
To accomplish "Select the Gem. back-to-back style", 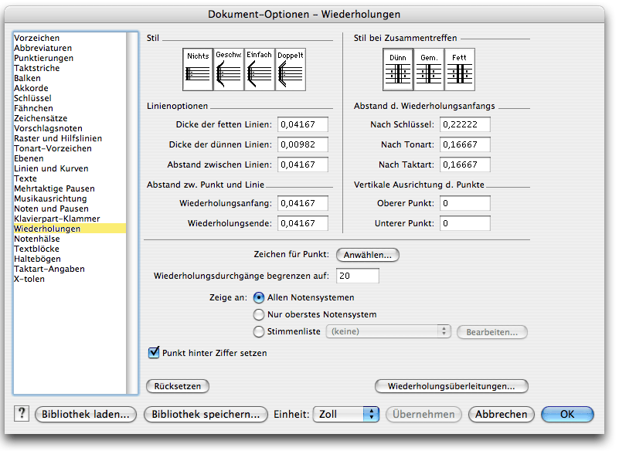I will [429, 70].
